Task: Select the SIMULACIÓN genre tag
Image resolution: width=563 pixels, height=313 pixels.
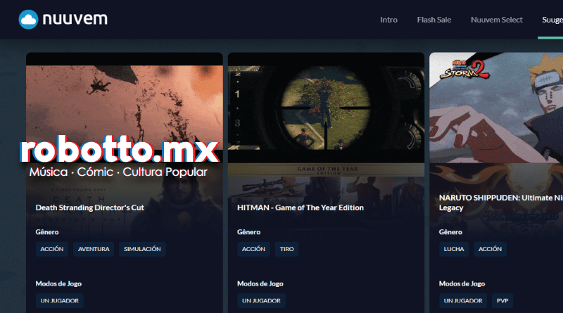Action: pos(142,249)
